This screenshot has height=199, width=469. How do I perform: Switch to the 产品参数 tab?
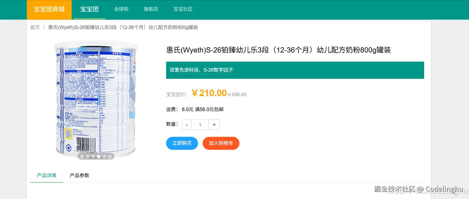tap(79, 175)
